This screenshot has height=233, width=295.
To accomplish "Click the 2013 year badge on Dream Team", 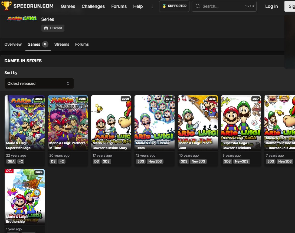I will point(169,99).
